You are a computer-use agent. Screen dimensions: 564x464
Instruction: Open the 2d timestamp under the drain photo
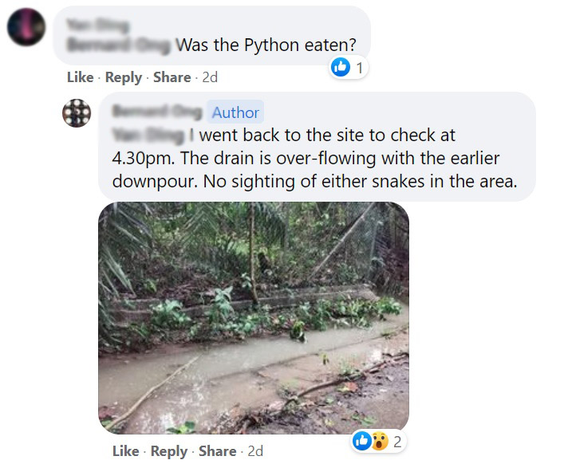(255, 451)
